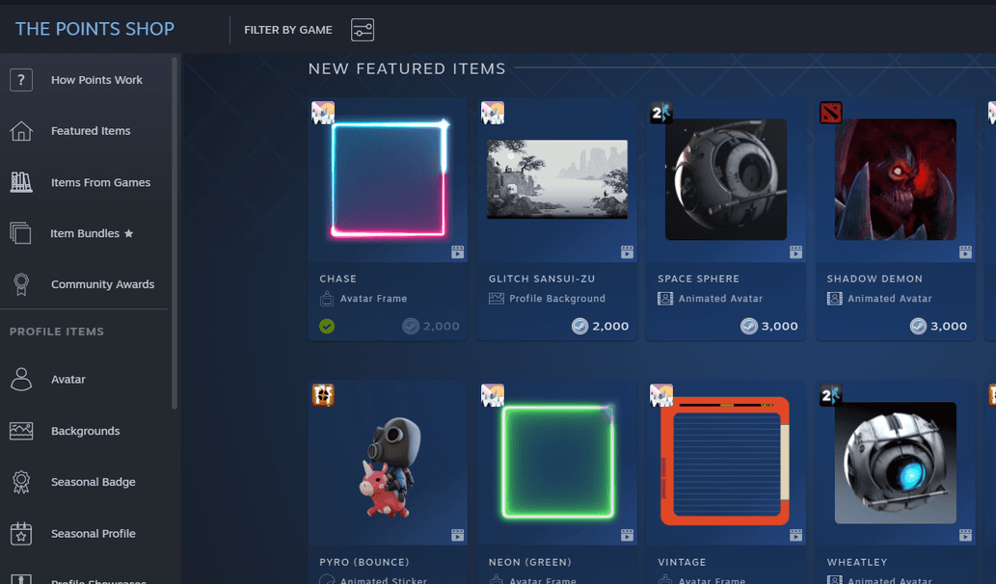Click the Items From Games library icon
The width and height of the screenshot is (996, 584).
21,182
